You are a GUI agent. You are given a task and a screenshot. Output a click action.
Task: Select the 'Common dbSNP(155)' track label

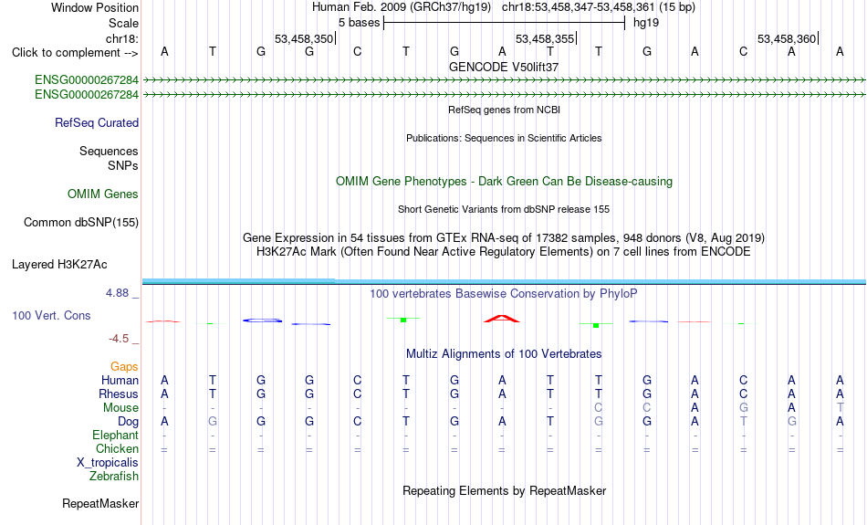point(80,223)
